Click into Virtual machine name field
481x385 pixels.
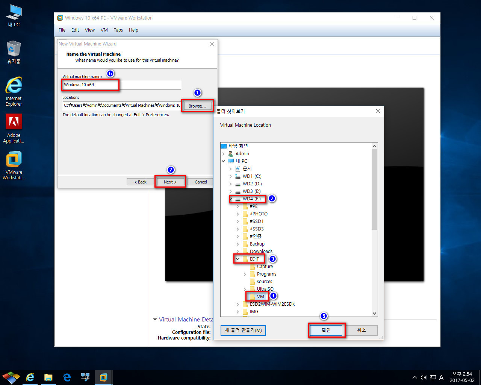click(x=122, y=85)
